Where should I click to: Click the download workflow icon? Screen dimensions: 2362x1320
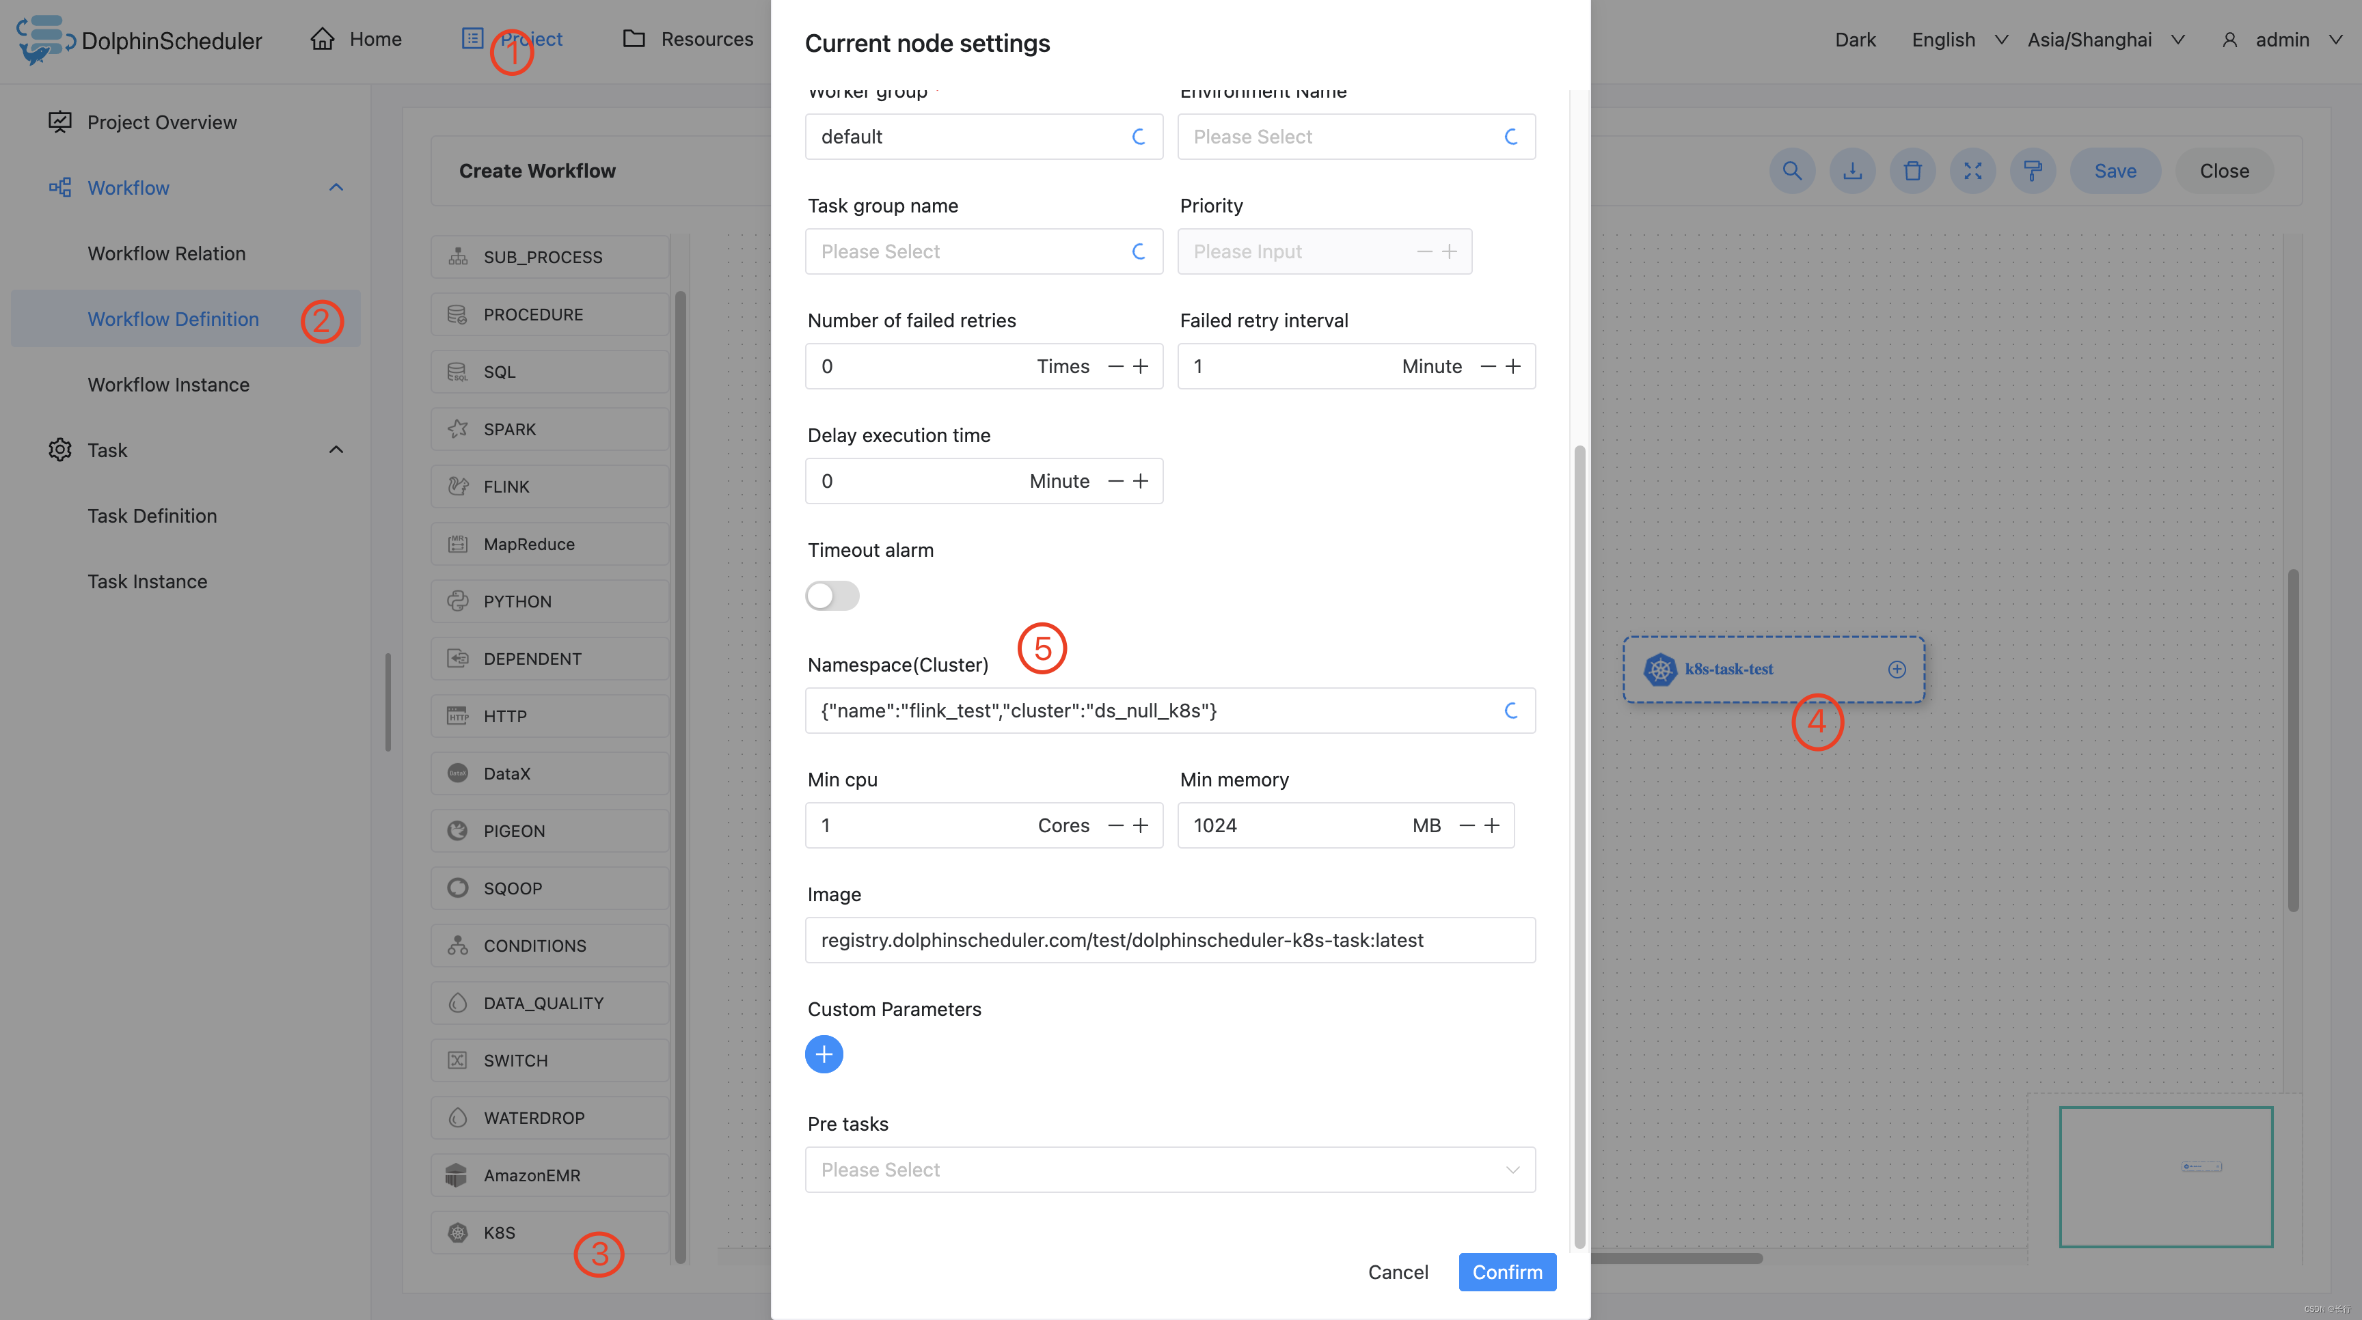click(x=1851, y=170)
